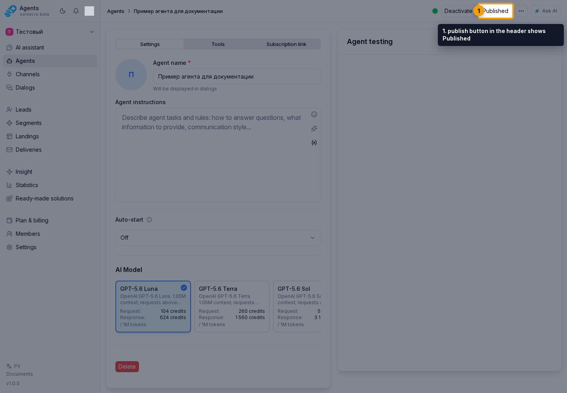Open Members page

[50, 234]
